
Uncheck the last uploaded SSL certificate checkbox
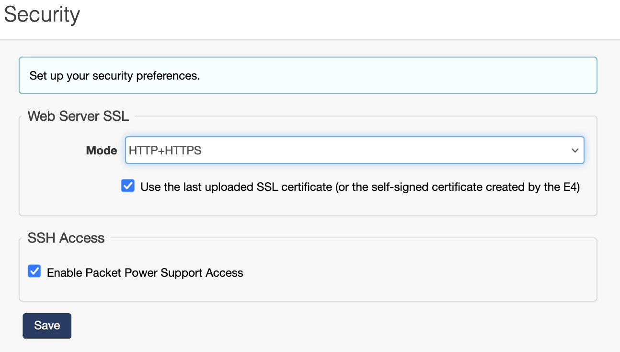click(128, 186)
